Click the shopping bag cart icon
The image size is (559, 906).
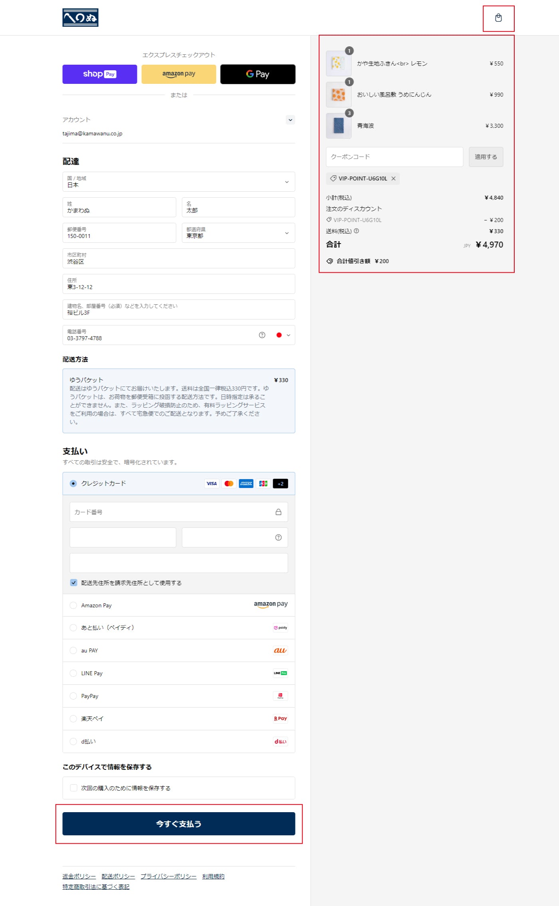click(498, 18)
